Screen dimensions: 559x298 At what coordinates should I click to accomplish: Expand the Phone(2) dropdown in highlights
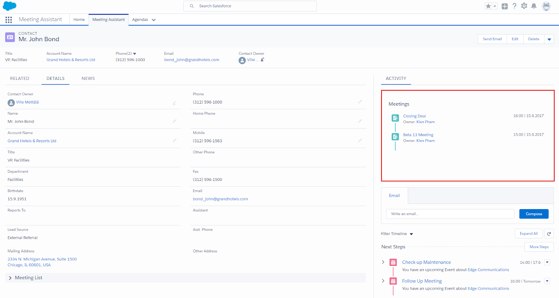point(135,54)
